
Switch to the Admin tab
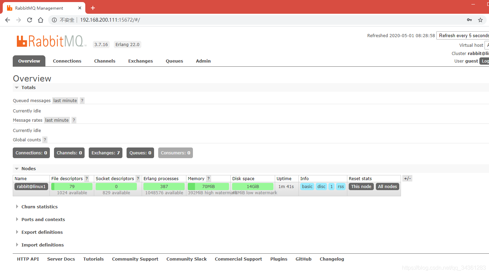(203, 61)
